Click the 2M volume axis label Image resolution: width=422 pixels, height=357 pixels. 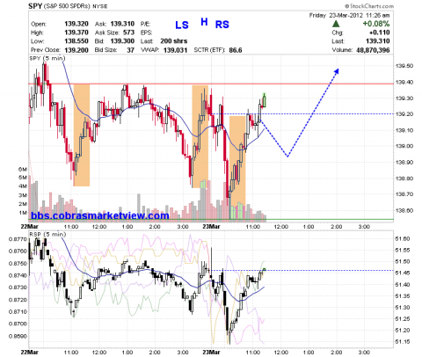[23, 204]
